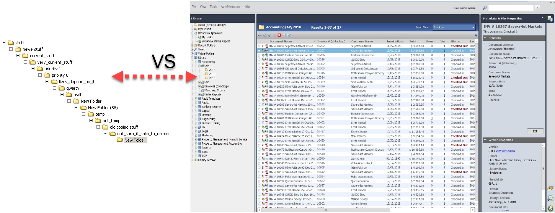The width and height of the screenshot is (555, 213).
Task: Click the green check circle icon on right edge
Action: 550,208
